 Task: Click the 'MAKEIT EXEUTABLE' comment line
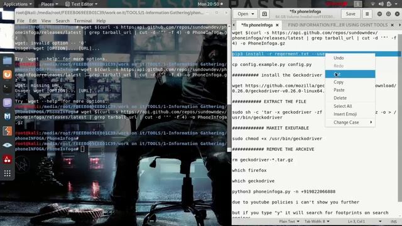(x=270, y=128)
